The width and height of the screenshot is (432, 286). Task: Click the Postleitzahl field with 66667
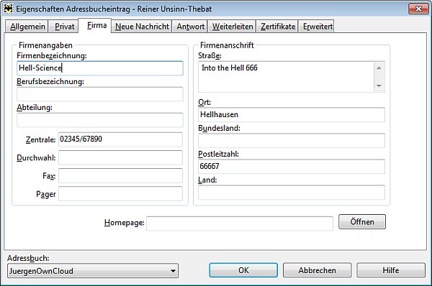click(292, 167)
